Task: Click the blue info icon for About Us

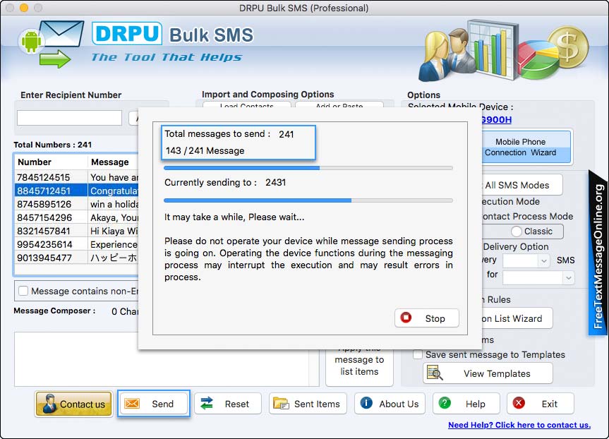Action: click(366, 403)
